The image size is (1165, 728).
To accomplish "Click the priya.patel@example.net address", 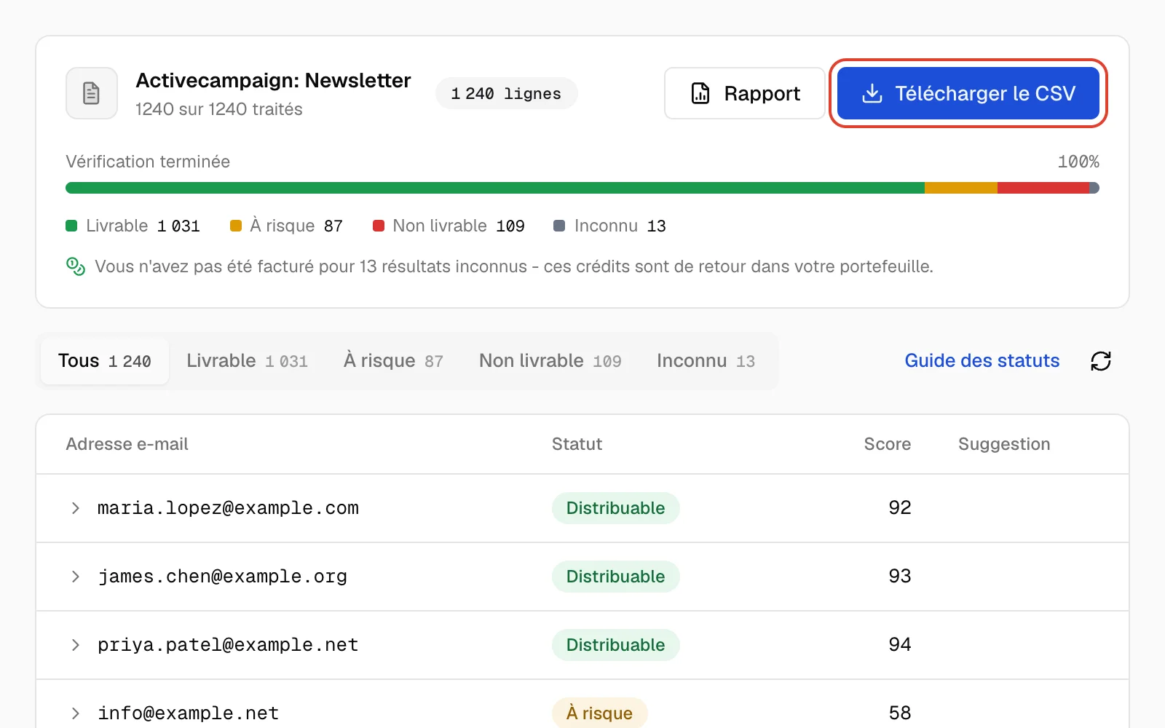I will 228,645.
